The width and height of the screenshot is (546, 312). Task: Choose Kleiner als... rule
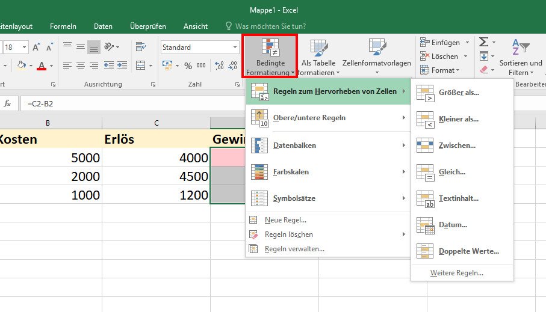click(462, 119)
